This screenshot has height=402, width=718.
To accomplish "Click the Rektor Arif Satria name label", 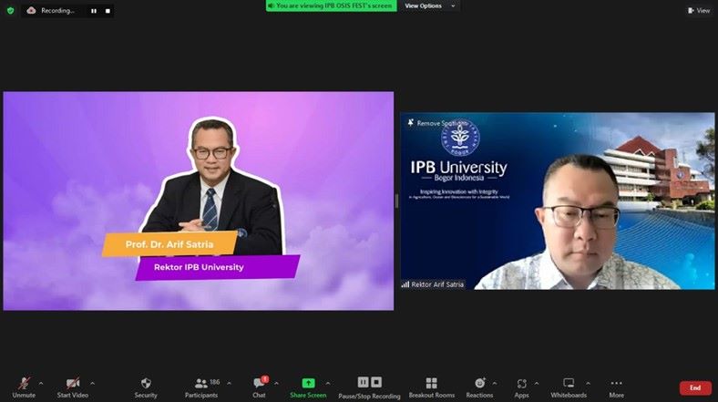I will [x=437, y=284].
